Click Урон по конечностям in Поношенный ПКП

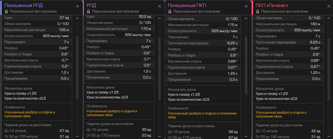(x=189, y=99)
